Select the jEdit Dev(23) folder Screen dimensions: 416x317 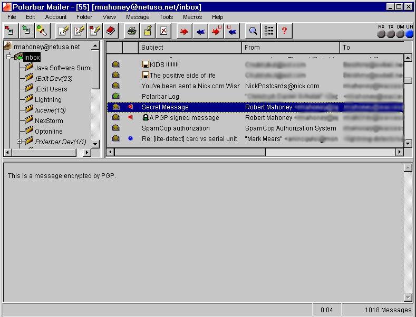pyautogui.click(x=53, y=78)
